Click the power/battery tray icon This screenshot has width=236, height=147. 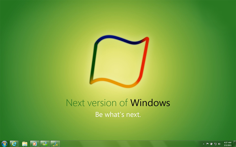tap(211, 144)
